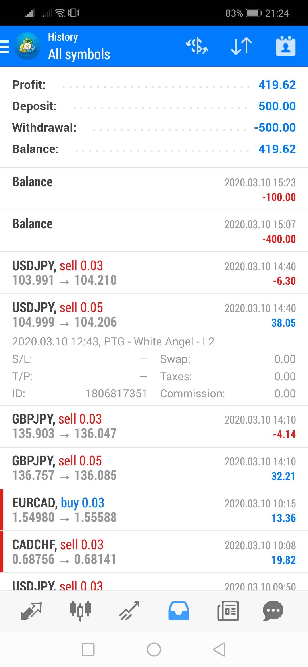Collapse expanded USDJPY sell 0.05 trade details
This screenshot has height=667, width=308.
[x=154, y=315]
